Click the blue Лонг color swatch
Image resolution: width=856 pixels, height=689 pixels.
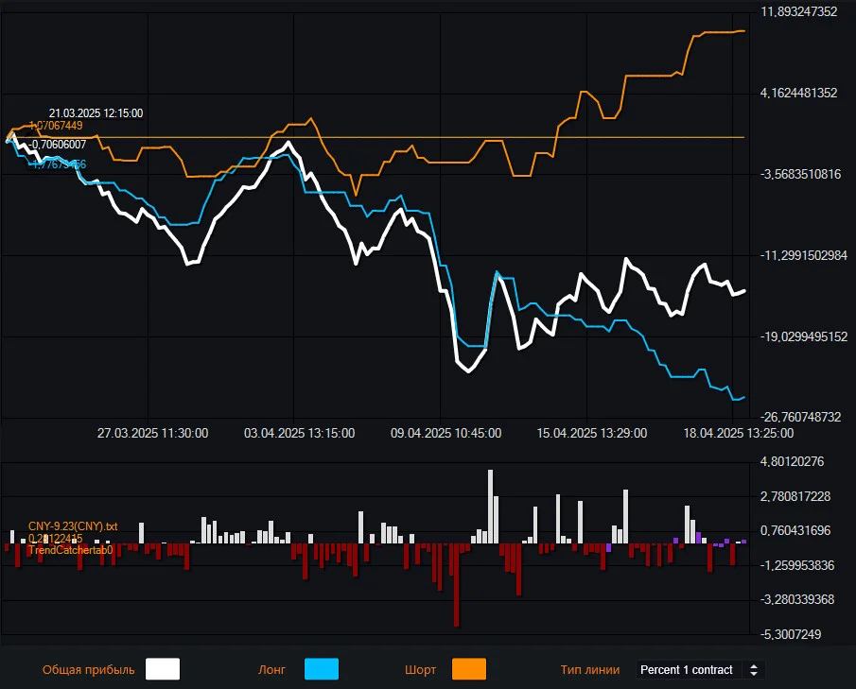pyautogui.click(x=321, y=669)
